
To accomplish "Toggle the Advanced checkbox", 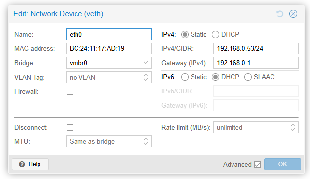I will click(257, 164).
